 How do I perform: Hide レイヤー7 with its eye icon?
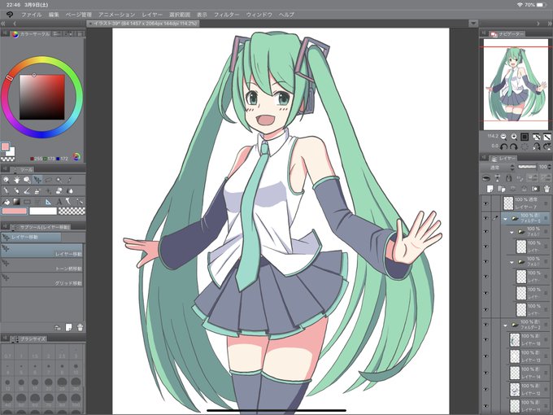pos(486,203)
